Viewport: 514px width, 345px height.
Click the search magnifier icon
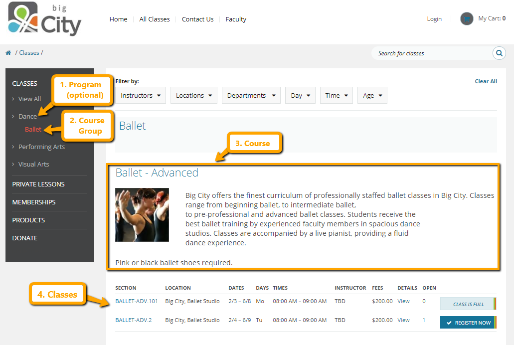pyautogui.click(x=499, y=53)
